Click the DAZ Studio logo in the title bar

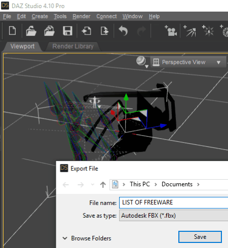tap(5, 6)
